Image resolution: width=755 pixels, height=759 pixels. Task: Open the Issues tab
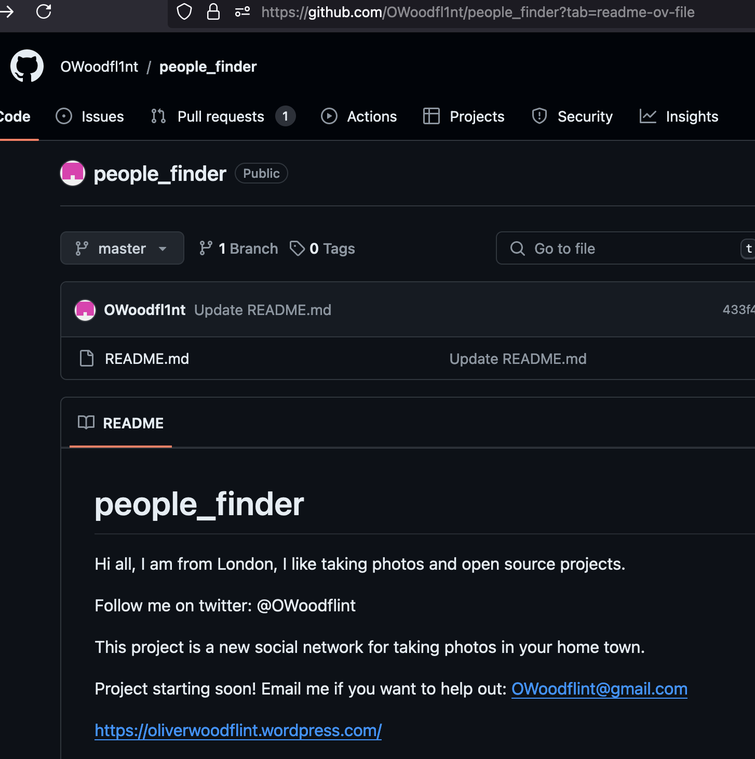coord(90,116)
